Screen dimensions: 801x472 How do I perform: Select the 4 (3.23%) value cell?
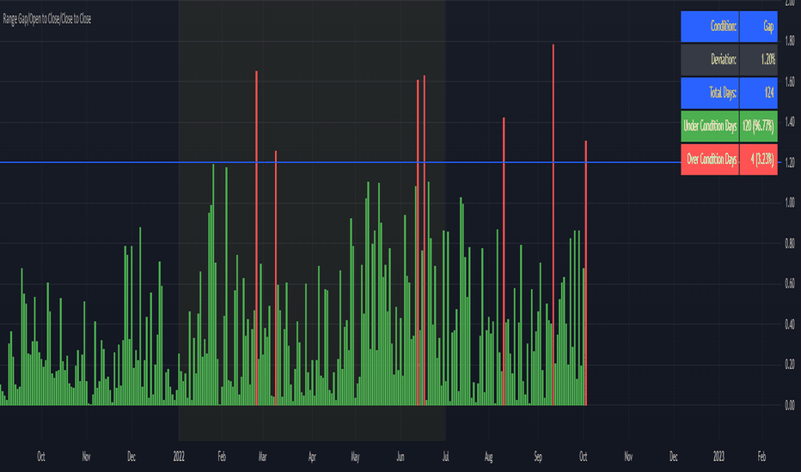pos(759,160)
